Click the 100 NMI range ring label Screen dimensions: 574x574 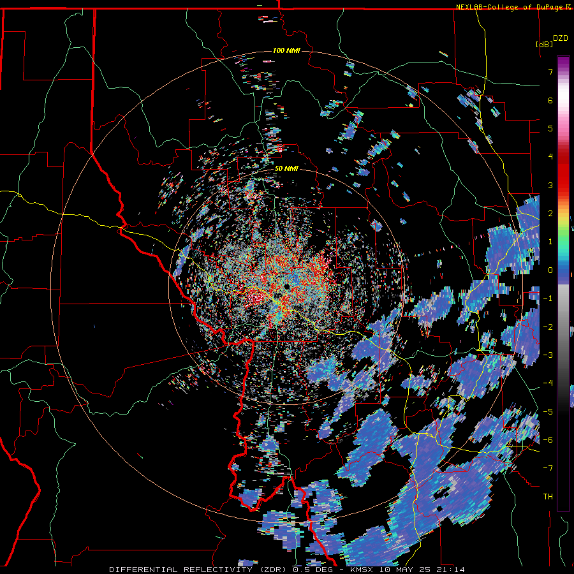pyautogui.click(x=286, y=50)
